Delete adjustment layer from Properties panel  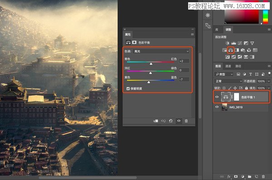[x=186, y=121]
